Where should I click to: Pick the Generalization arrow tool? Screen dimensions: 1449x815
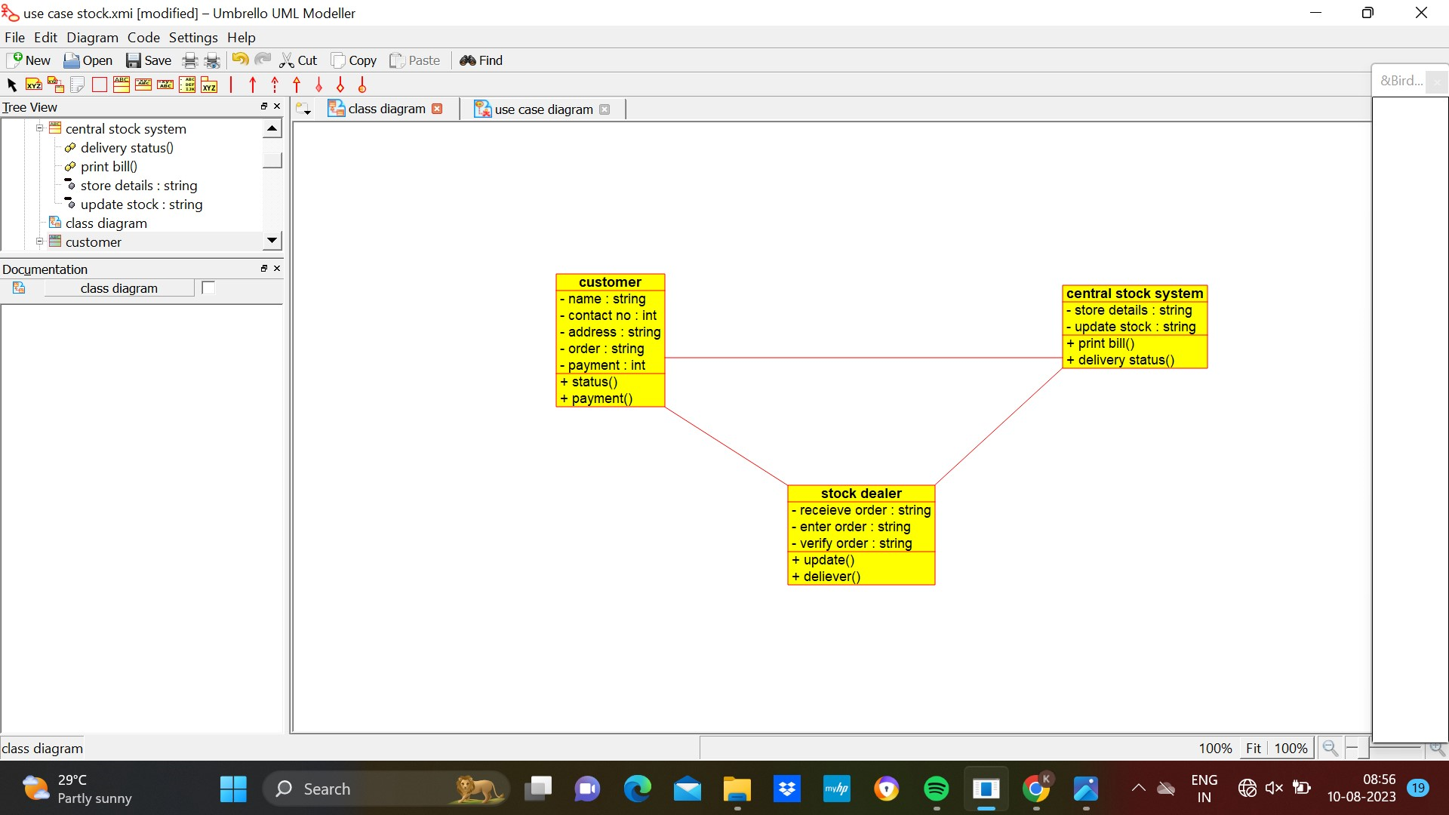click(297, 85)
